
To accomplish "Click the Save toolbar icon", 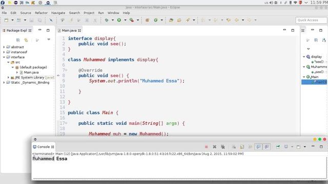I will (31, 20).
